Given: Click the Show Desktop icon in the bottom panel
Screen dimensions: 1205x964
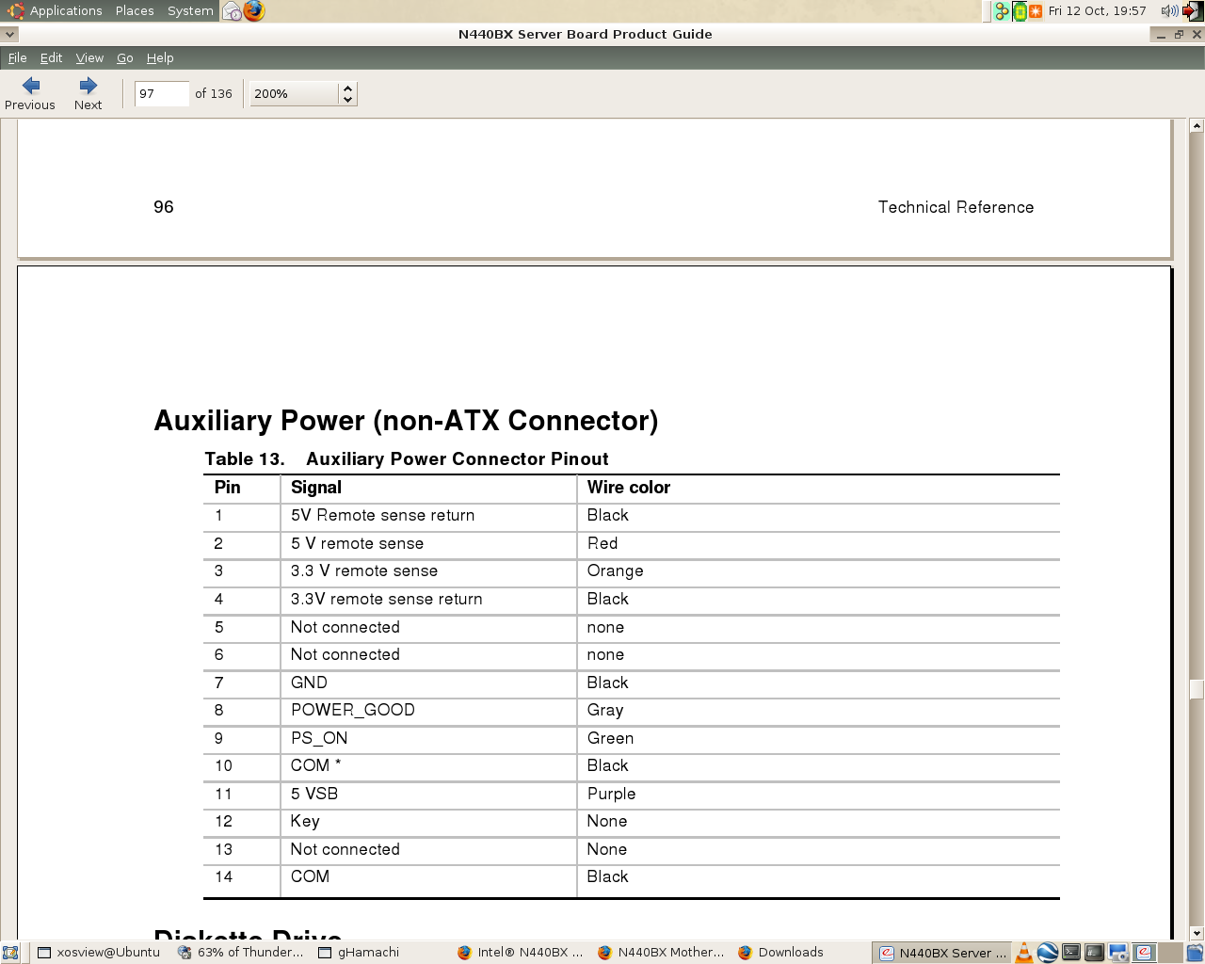Looking at the screenshot, I should 10,953.
